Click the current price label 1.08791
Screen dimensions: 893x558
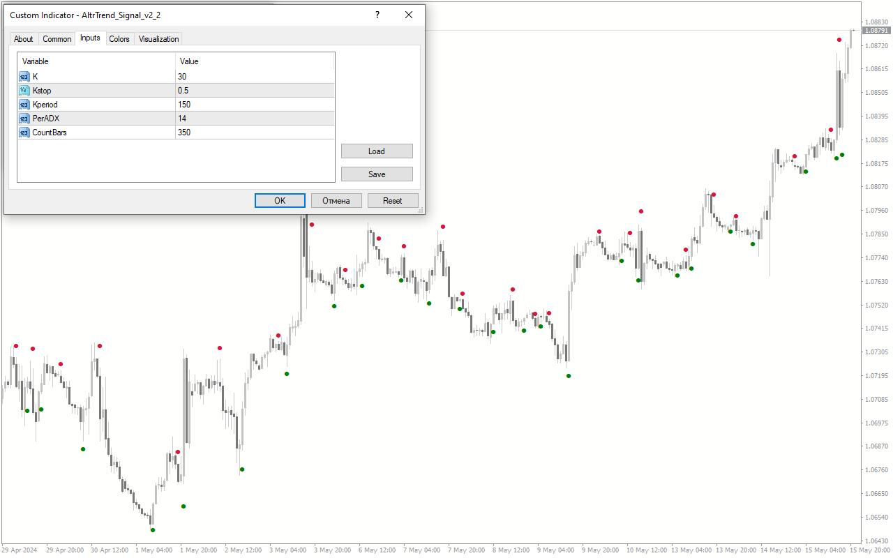coord(876,31)
